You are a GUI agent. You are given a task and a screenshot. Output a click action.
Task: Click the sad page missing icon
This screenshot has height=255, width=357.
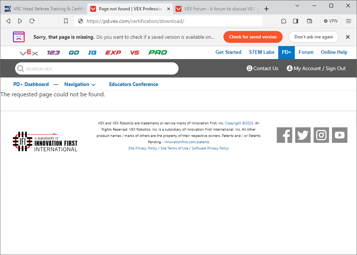tap(19, 37)
